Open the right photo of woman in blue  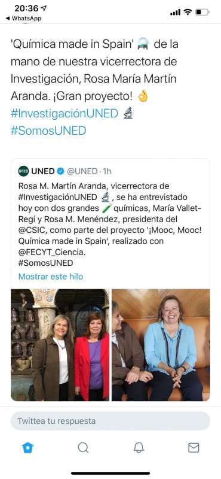tap(161, 345)
